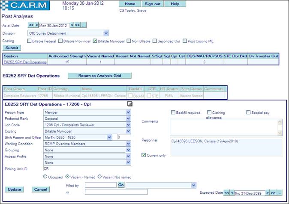
Task: Advance As at Date with >> button
Action: pos(78,25)
